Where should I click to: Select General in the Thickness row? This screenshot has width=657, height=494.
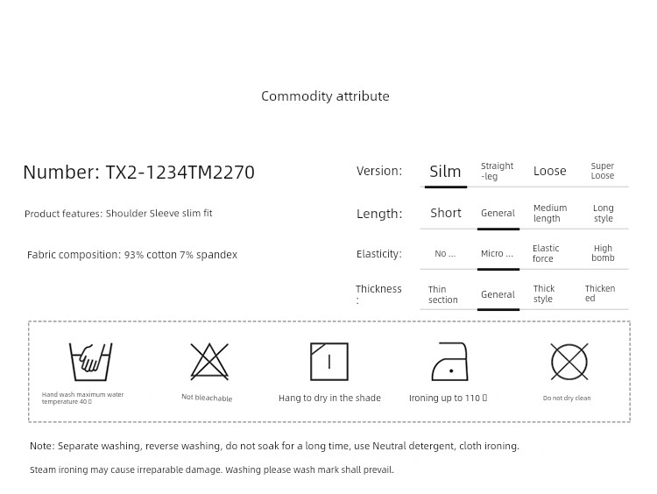498,294
